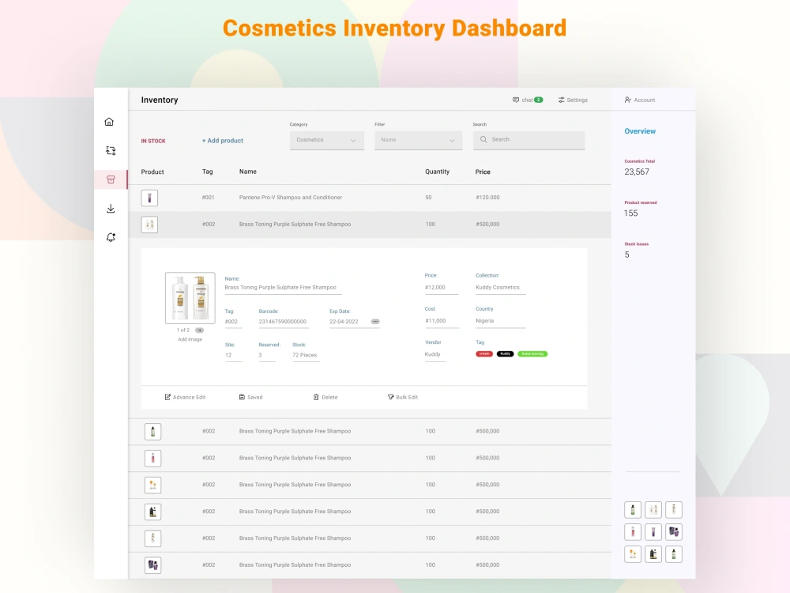Sort by the Quantity column header
The image size is (790, 593).
point(438,172)
